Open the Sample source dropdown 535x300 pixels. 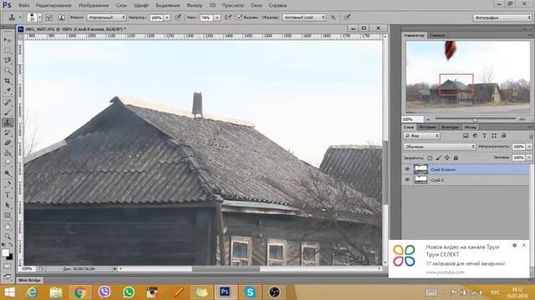click(x=304, y=17)
